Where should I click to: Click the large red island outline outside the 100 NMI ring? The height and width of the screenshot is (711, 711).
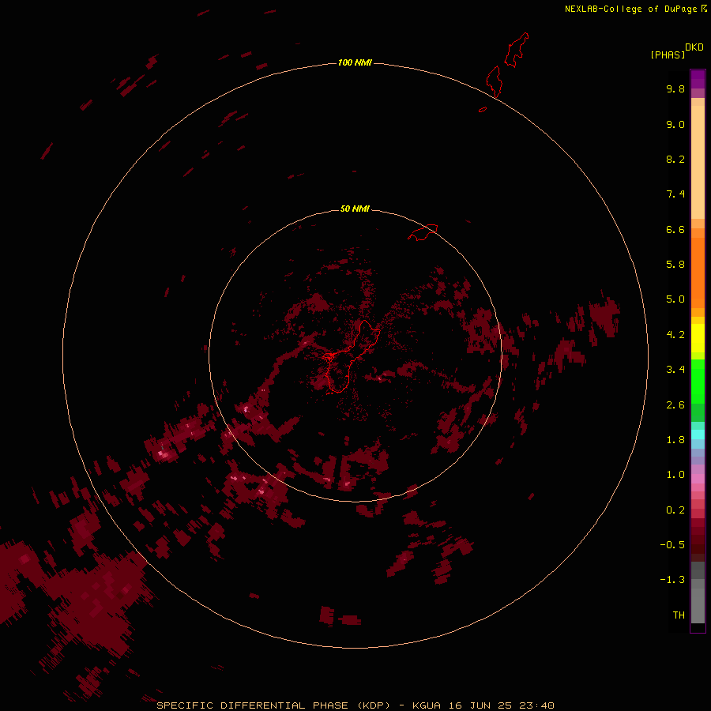point(517,50)
